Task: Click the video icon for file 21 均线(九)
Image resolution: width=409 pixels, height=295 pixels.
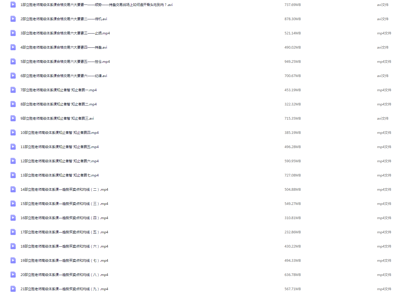Action: click(13, 289)
